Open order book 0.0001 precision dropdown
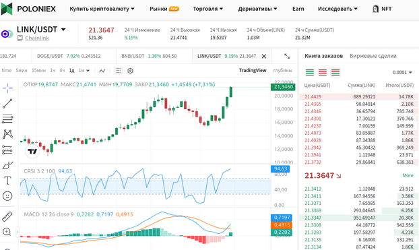The image size is (419, 250). click(402, 73)
